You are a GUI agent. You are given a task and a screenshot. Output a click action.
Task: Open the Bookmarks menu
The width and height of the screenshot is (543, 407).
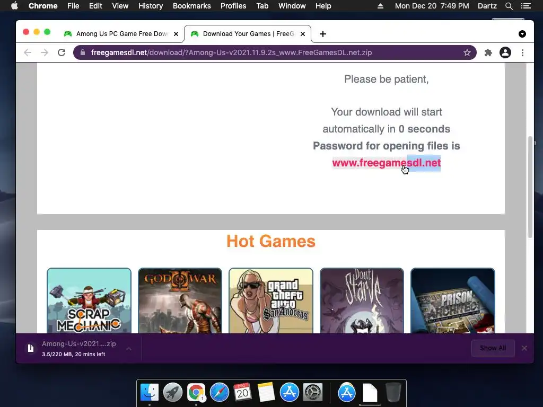(192, 6)
